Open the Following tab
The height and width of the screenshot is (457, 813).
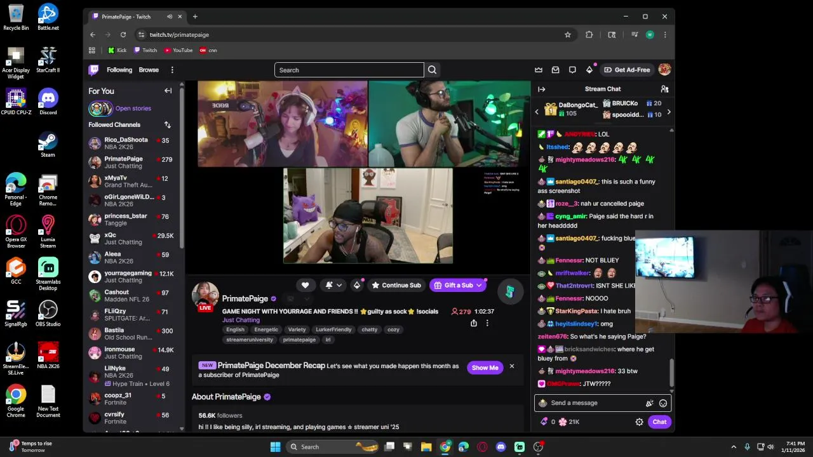pyautogui.click(x=119, y=70)
